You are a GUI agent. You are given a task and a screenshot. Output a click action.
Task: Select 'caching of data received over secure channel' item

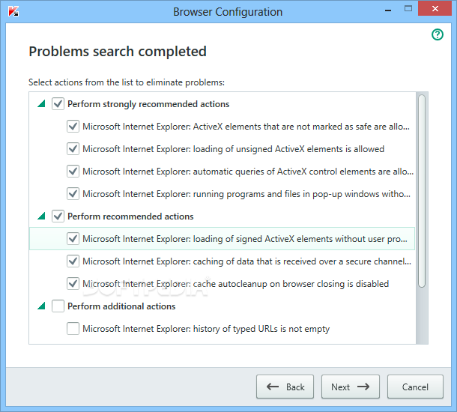point(246,261)
